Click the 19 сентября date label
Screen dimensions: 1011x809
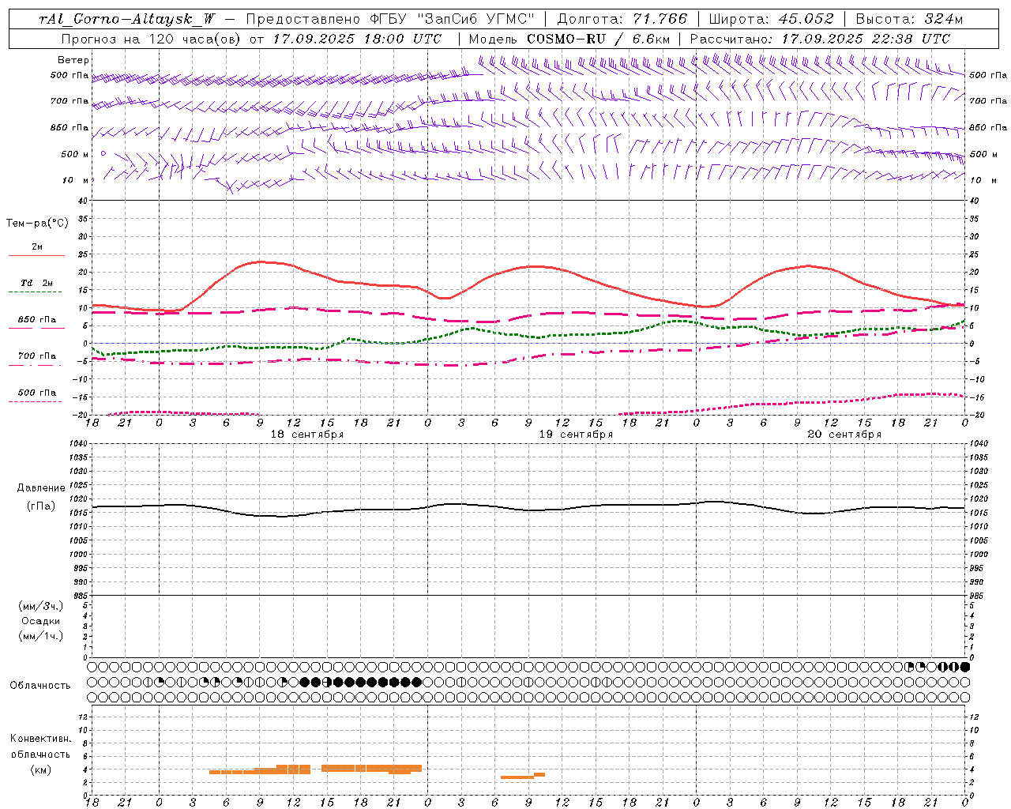click(x=576, y=435)
